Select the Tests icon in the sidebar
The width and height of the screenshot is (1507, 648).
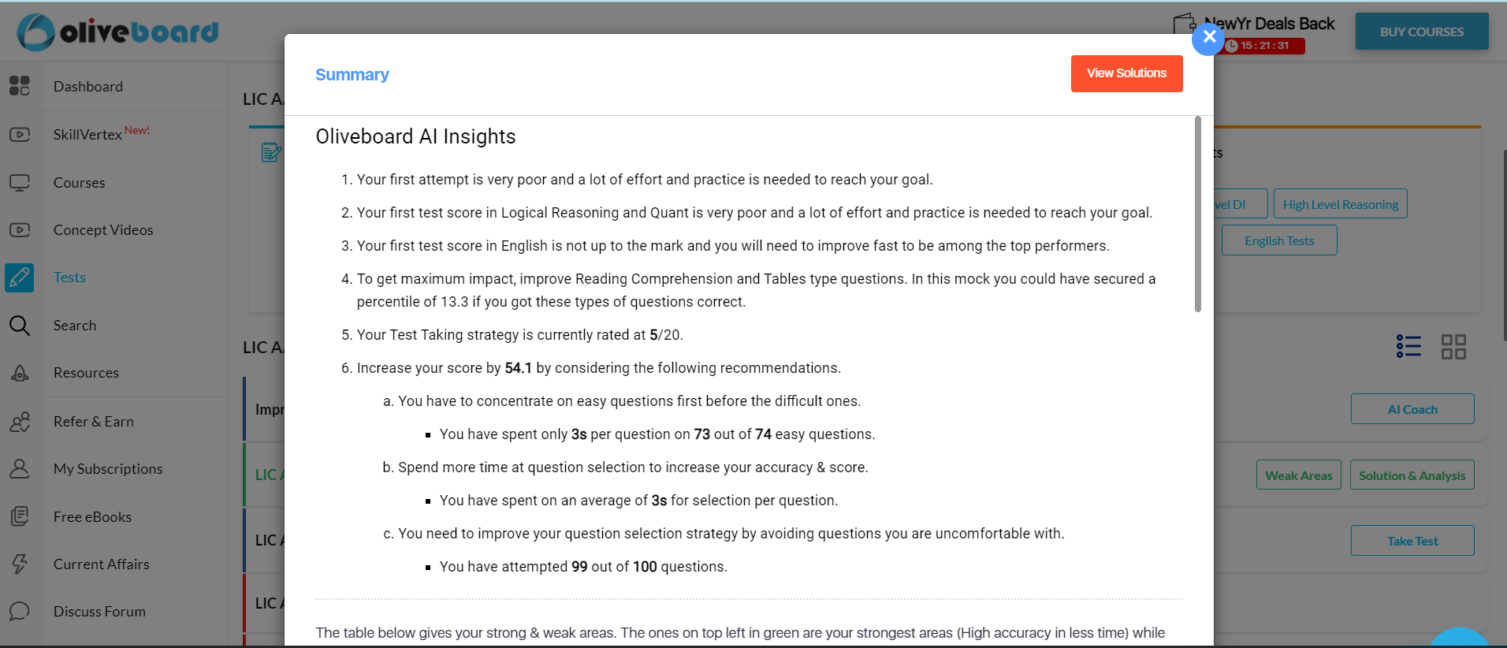(x=20, y=277)
